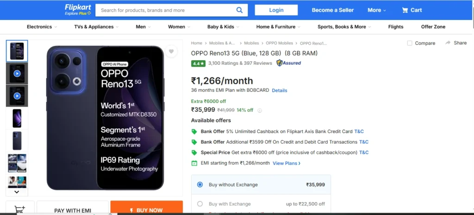Click the Share arrow icon
This screenshot has width=474, height=215.
[x=448, y=43]
